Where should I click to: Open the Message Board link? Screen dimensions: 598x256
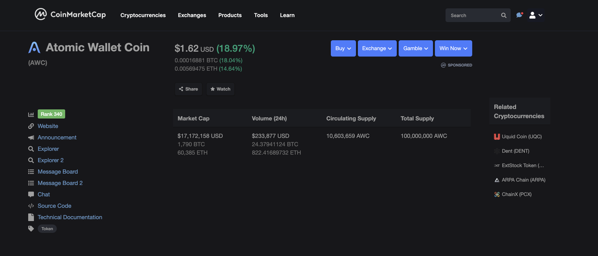click(58, 172)
